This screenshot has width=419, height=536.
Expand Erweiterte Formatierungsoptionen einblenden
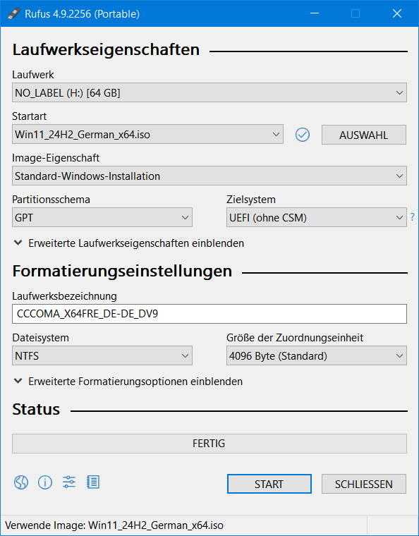coord(128,382)
